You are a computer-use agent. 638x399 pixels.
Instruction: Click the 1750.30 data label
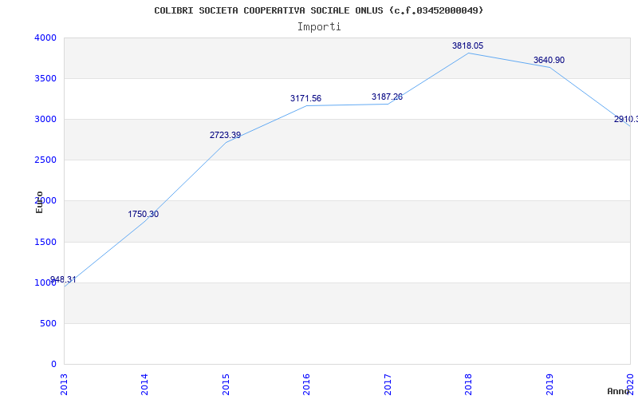coord(144,214)
